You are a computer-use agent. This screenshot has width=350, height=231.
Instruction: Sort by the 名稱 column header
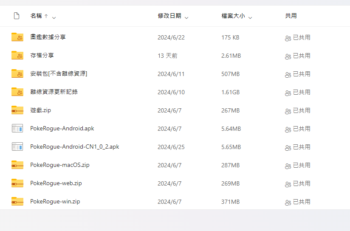click(36, 16)
